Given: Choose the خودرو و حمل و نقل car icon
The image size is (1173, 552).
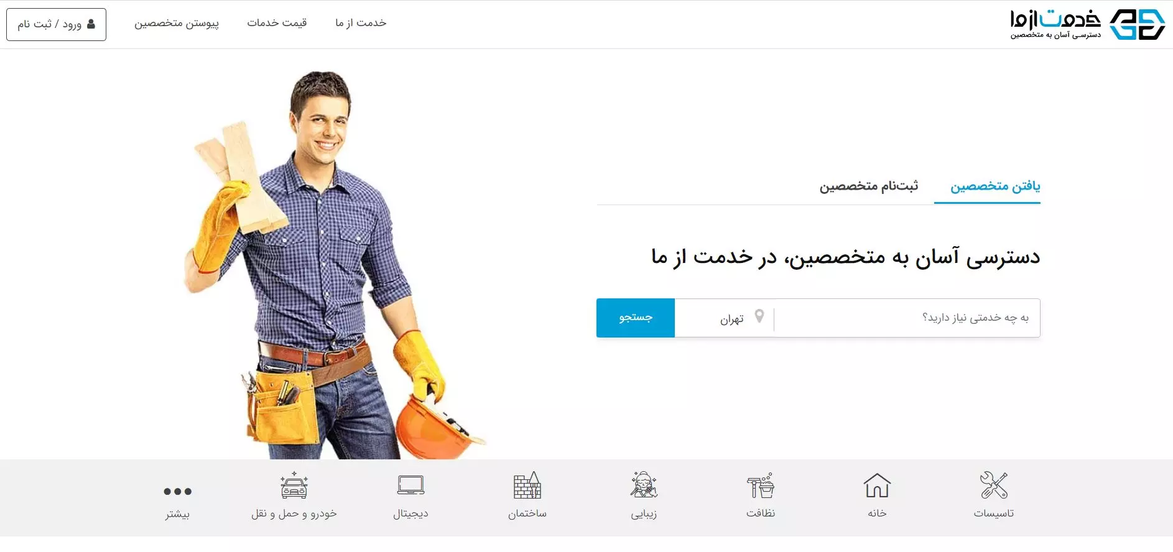Looking at the screenshot, I should pyautogui.click(x=294, y=485).
